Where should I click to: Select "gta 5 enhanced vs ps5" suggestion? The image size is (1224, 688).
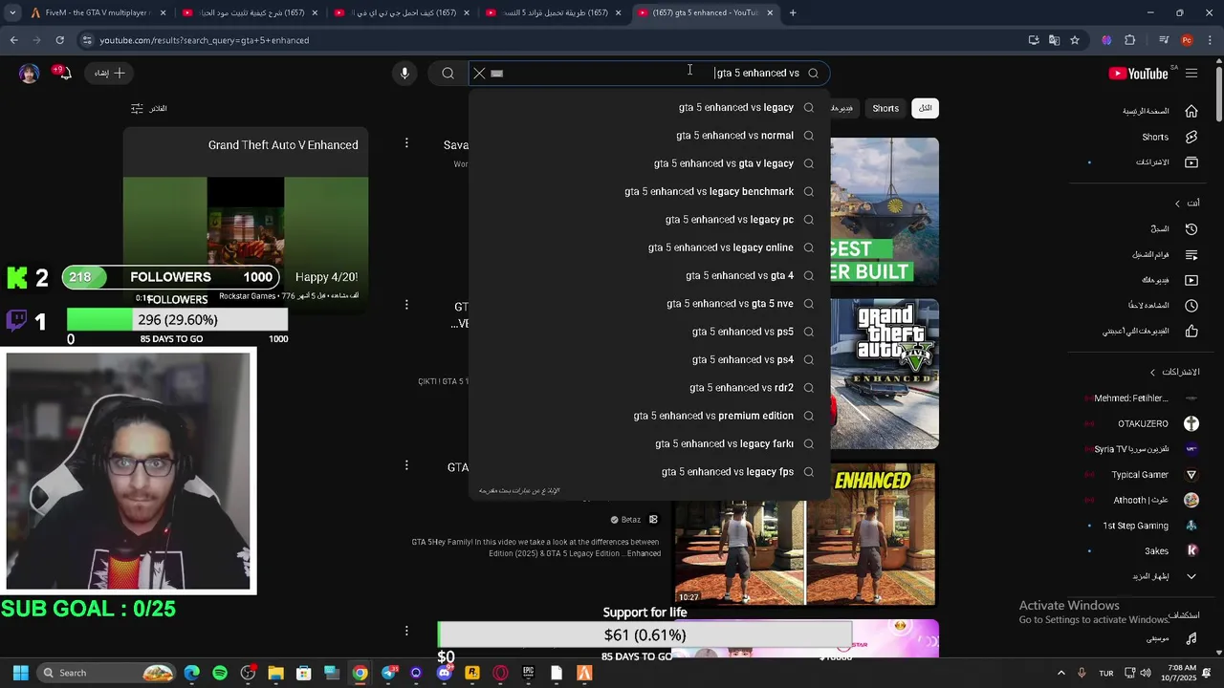pyautogui.click(x=649, y=332)
